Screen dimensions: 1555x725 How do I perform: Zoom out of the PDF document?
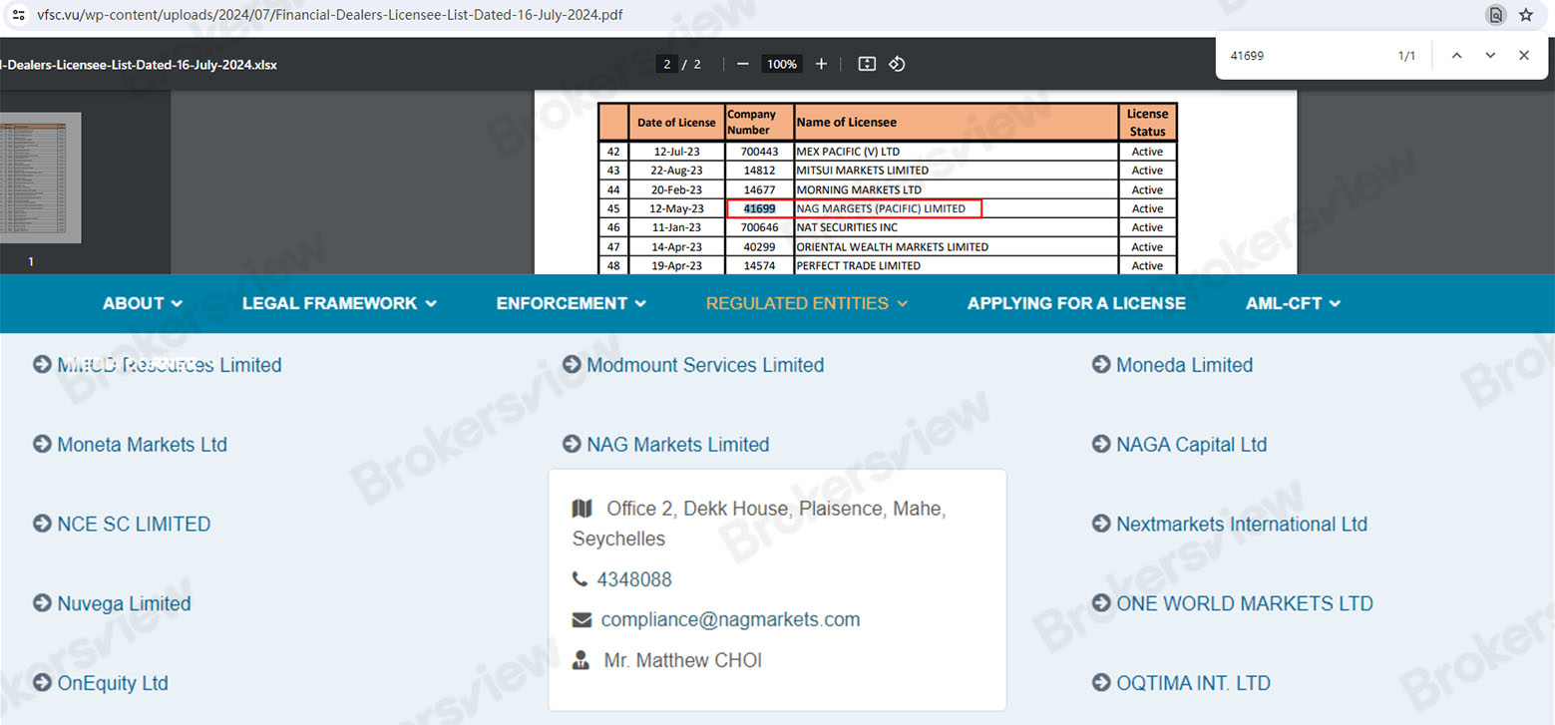point(742,64)
